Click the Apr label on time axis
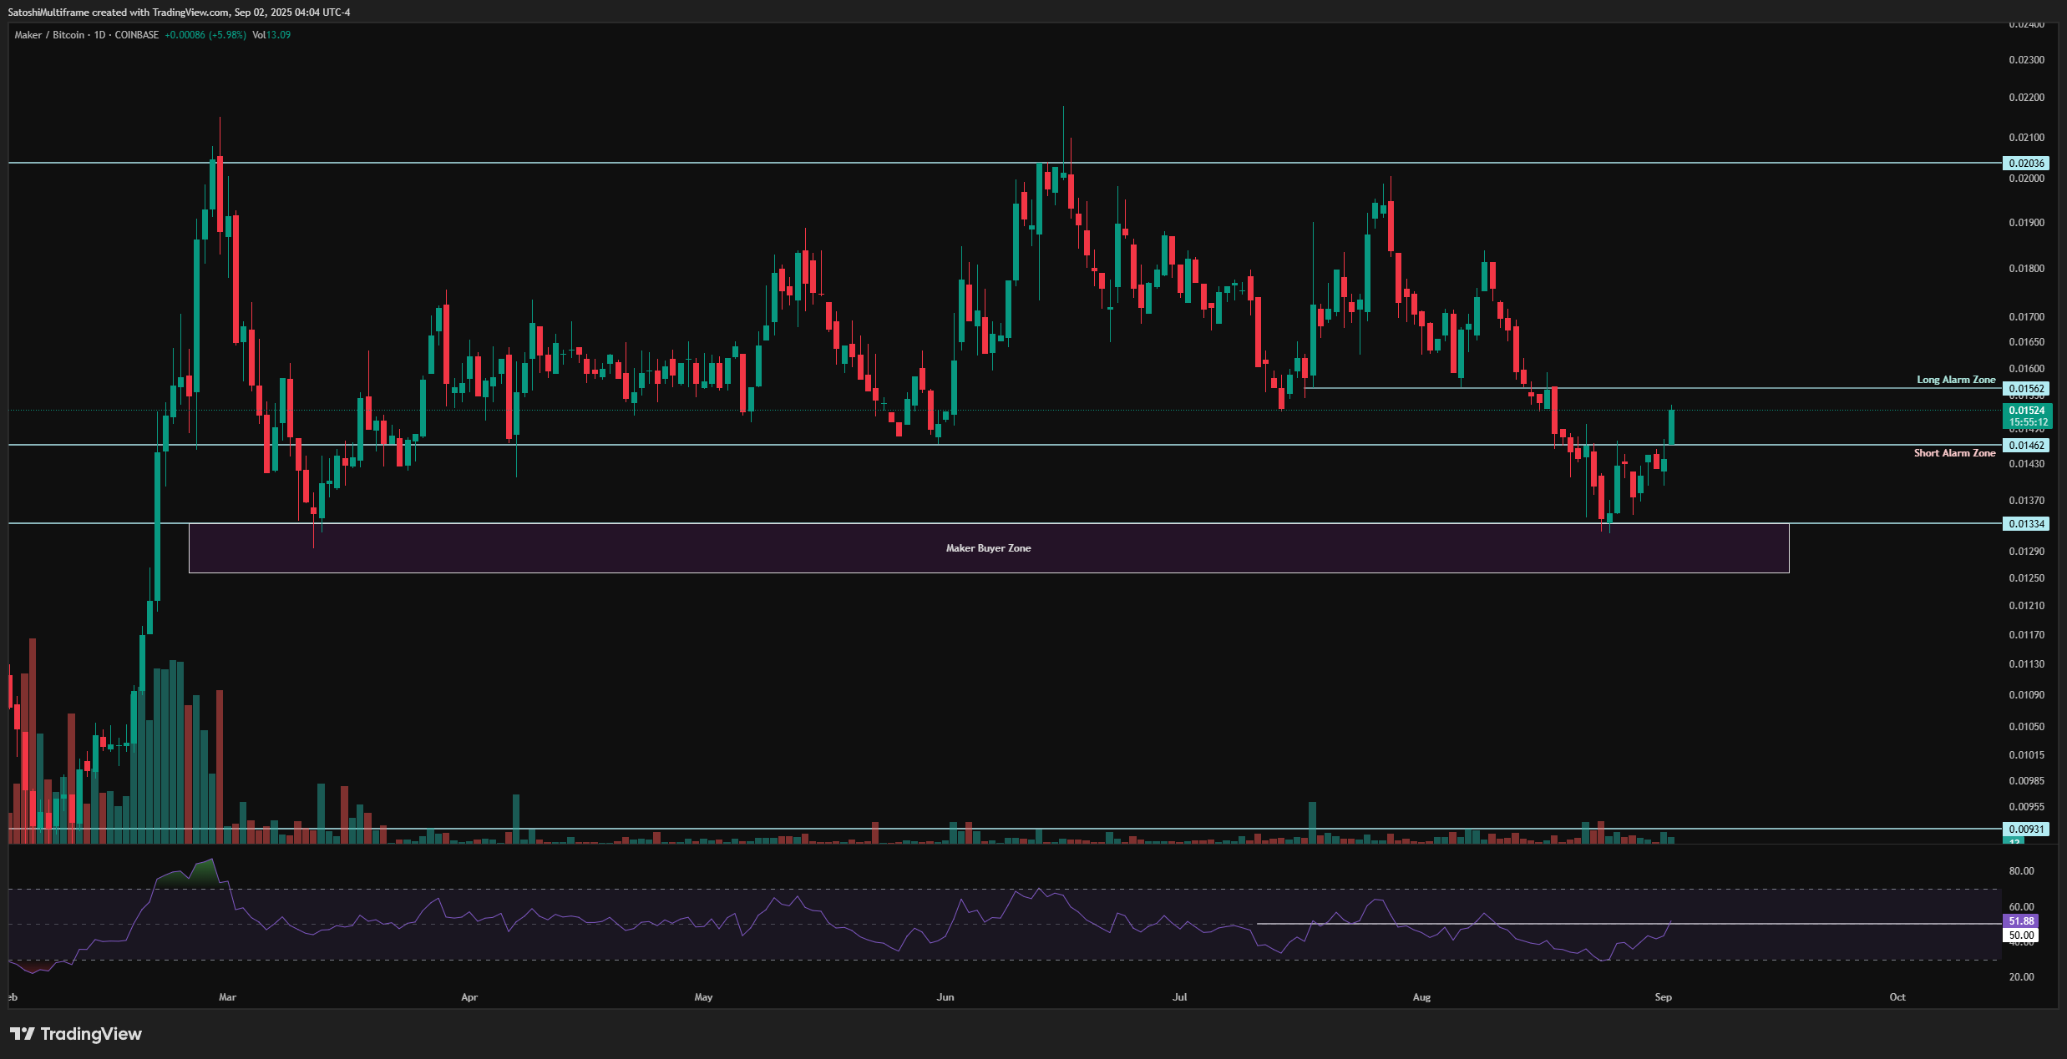The width and height of the screenshot is (2067, 1059). click(469, 997)
